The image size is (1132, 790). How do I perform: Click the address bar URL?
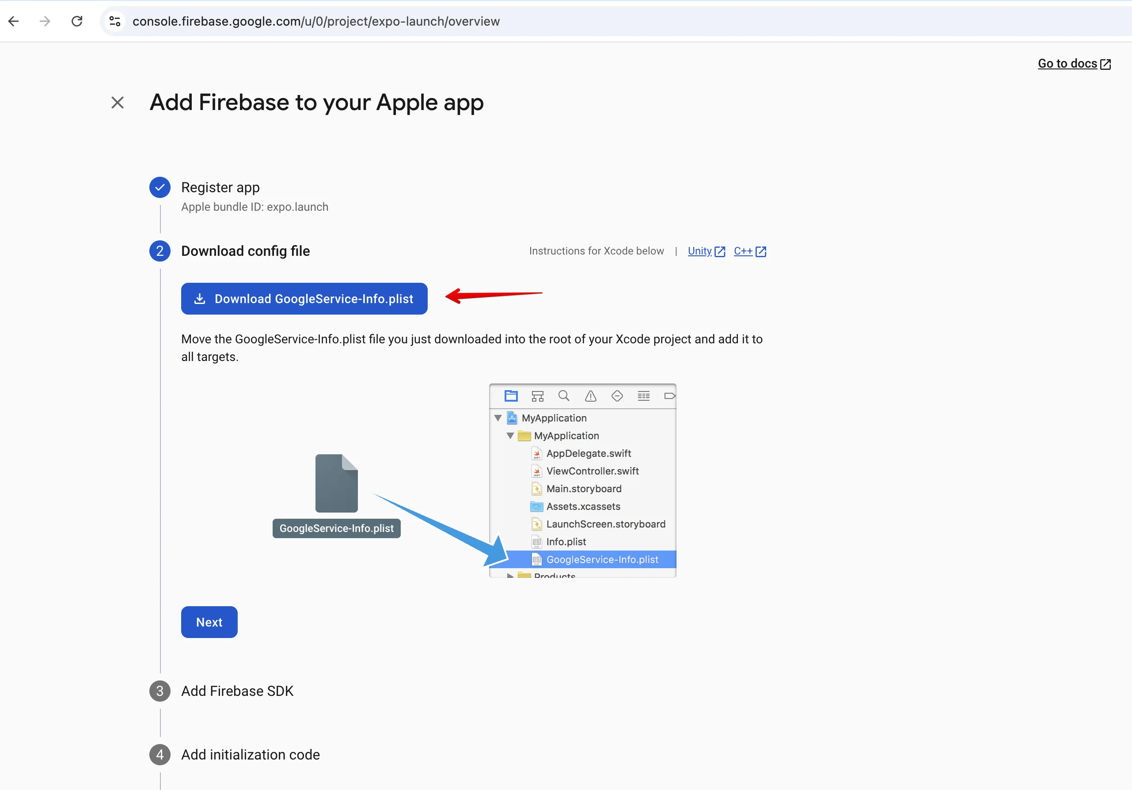point(316,21)
